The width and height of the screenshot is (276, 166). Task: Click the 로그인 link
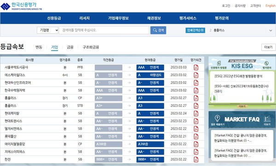pyautogui.click(x=226, y=6)
